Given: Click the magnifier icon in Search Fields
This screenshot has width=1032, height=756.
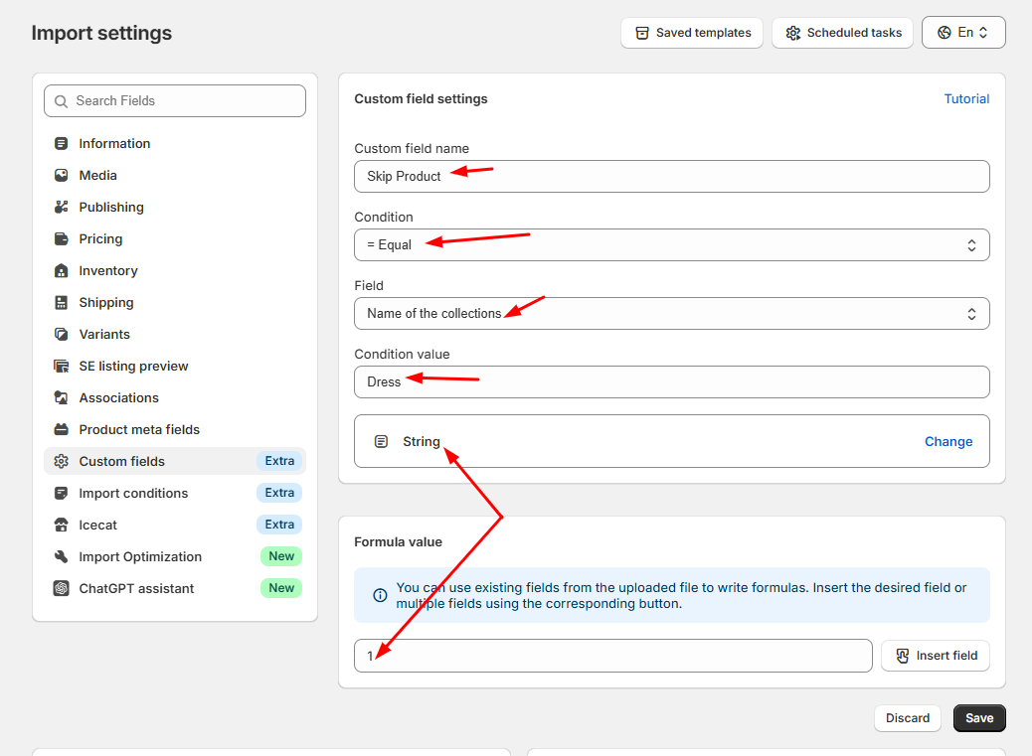Looking at the screenshot, I should tap(62, 101).
